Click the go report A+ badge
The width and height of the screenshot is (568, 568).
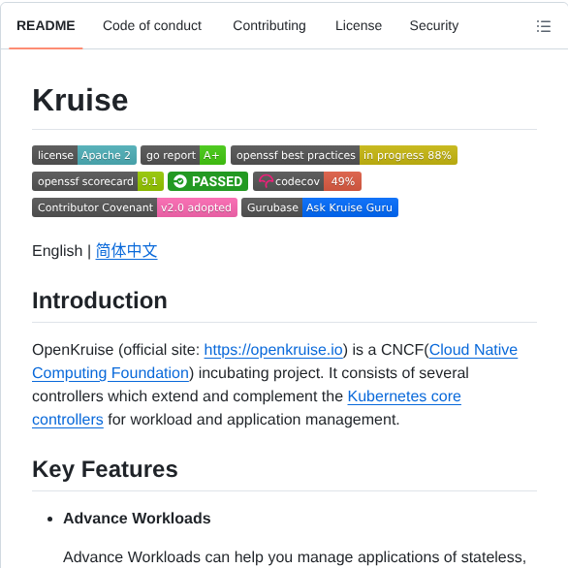(x=183, y=155)
